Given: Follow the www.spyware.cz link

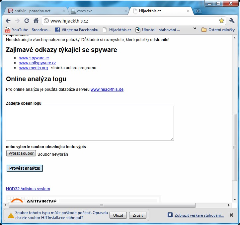Looking at the screenshot, I should coord(34,58).
